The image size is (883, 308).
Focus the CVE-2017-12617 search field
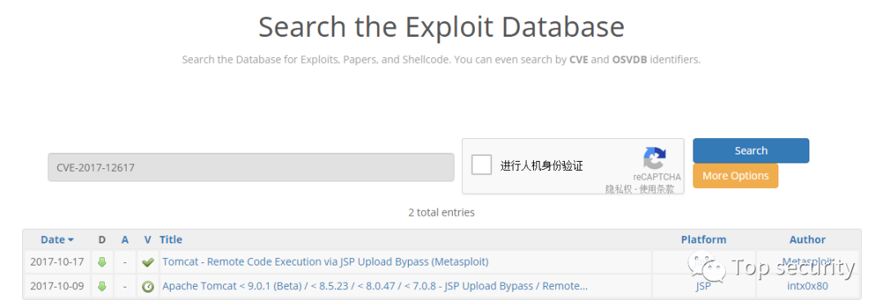pos(251,167)
